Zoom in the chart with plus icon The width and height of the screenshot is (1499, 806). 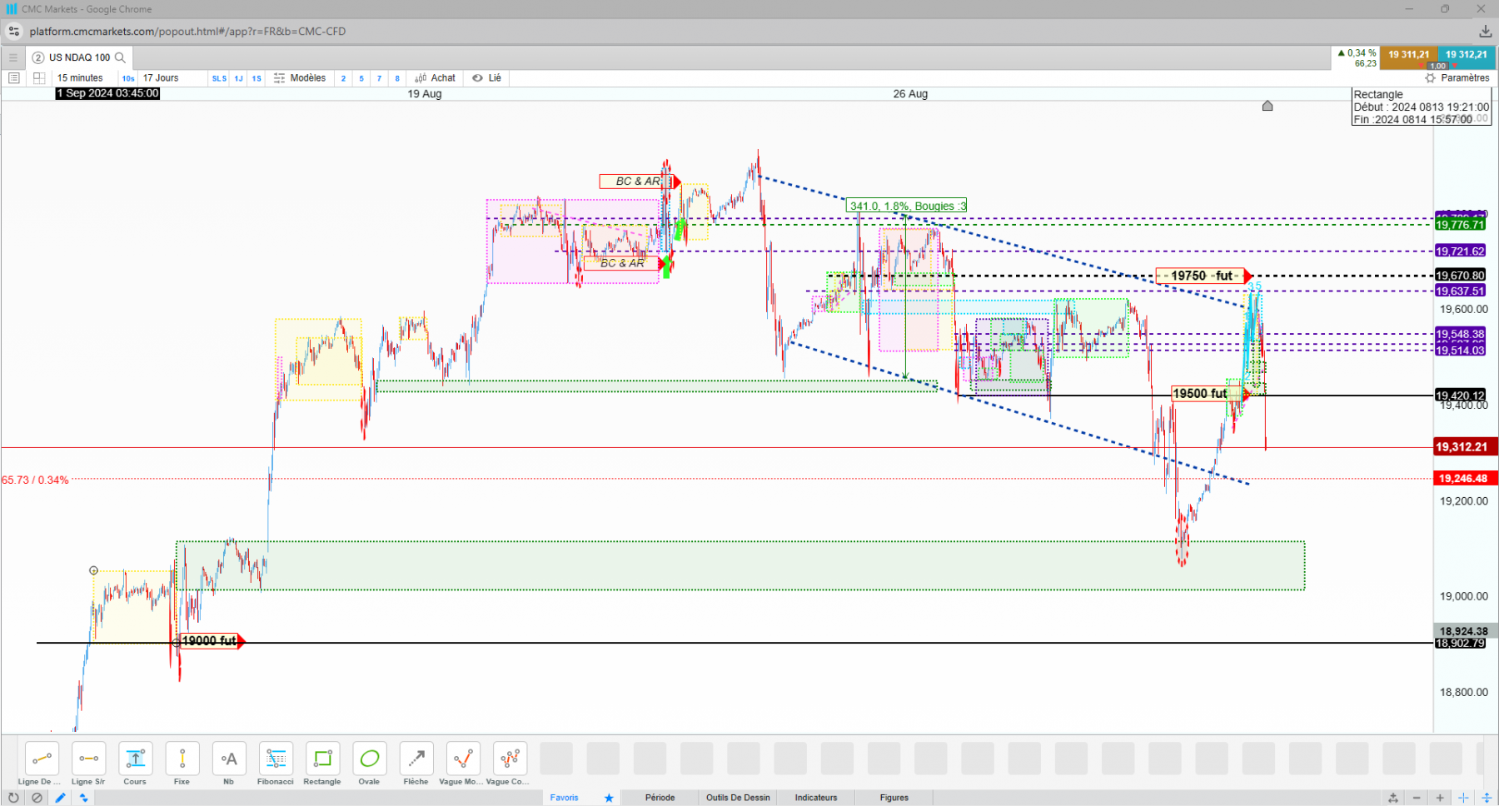pos(1440,798)
